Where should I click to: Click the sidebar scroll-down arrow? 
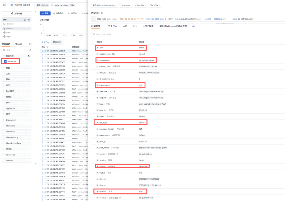(x=35, y=164)
